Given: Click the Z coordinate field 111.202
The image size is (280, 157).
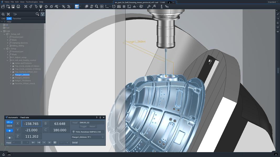Looking at the screenshot, I should pos(31,137).
